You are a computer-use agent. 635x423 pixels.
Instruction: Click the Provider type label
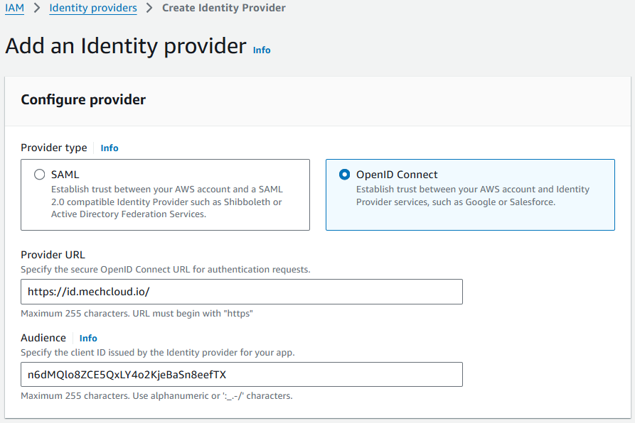click(54, 148)
